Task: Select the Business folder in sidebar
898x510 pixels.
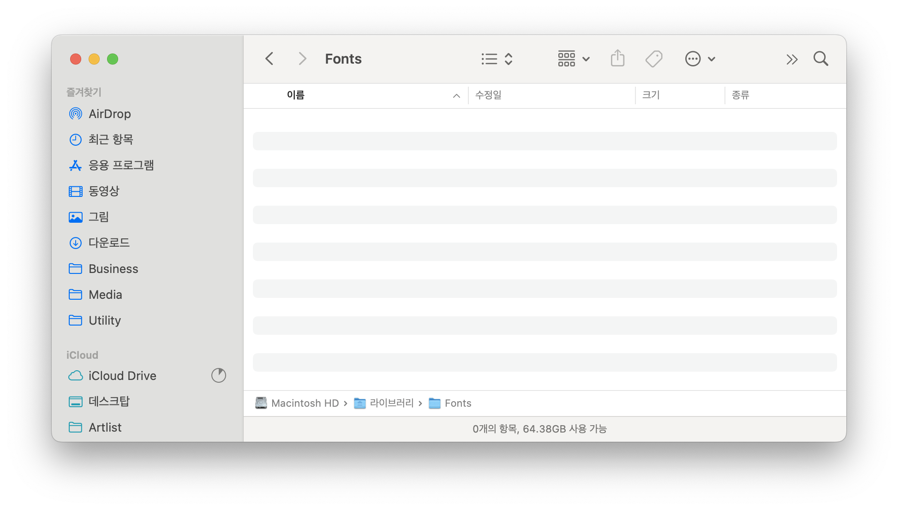Action: click(x=113, y=269)
